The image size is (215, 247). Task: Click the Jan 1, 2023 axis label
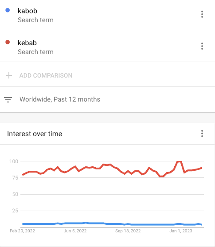click(x=181, y=231)
